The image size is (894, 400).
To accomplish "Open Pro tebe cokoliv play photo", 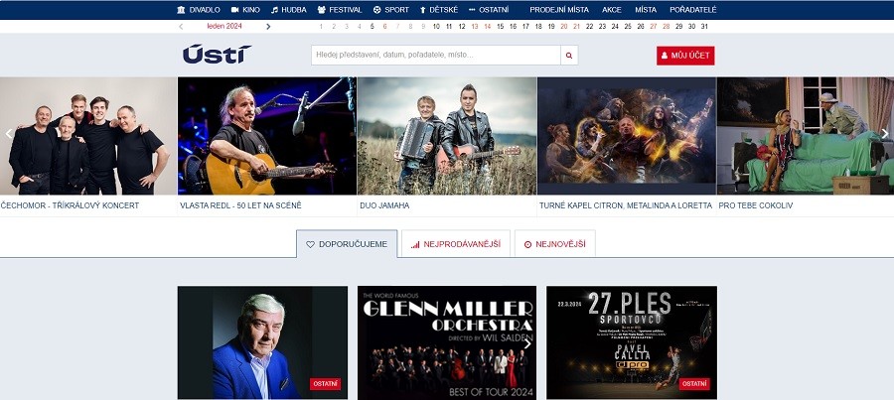I will (x=806, y=136).
